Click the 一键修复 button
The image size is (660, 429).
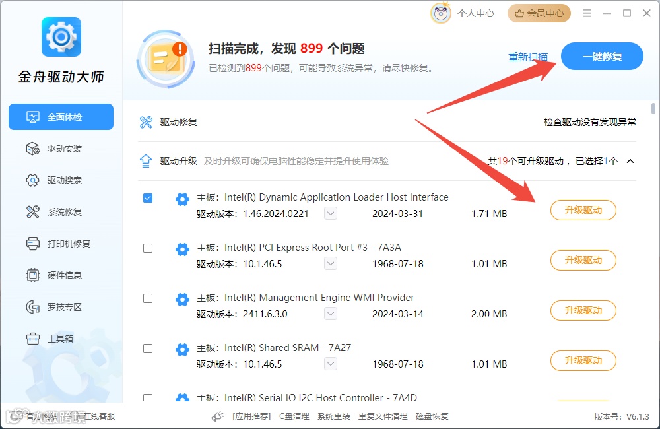click(x=602, y=56)
